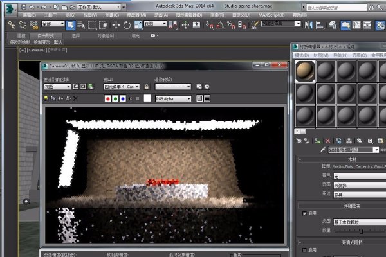The image size is (386, 257).
Task: Switch to the 自由形式 ribbon tab
Action: [x=46, y=36]
